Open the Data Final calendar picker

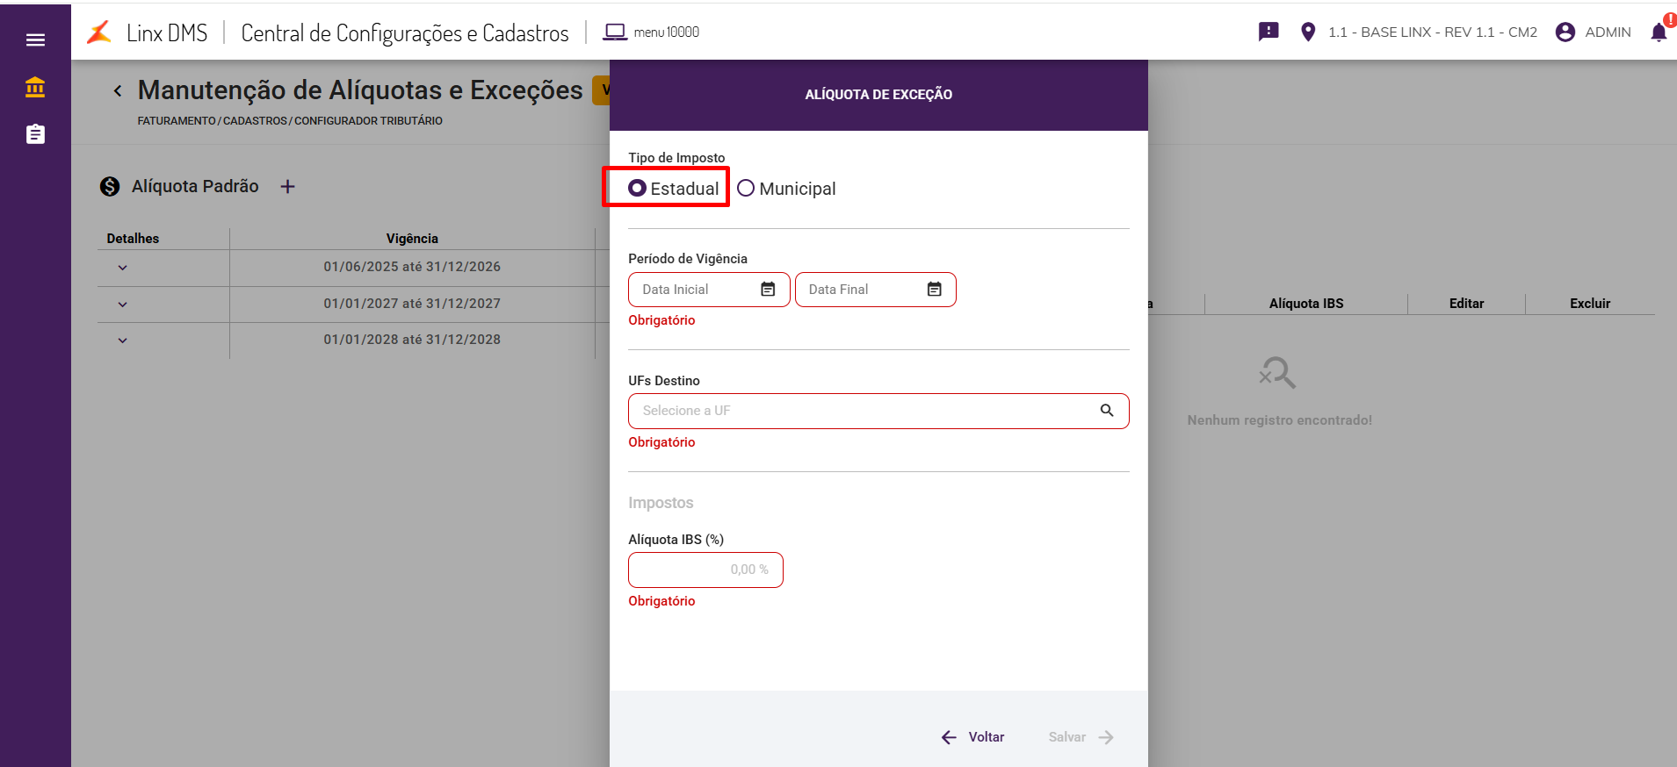[x=935, y=290]
